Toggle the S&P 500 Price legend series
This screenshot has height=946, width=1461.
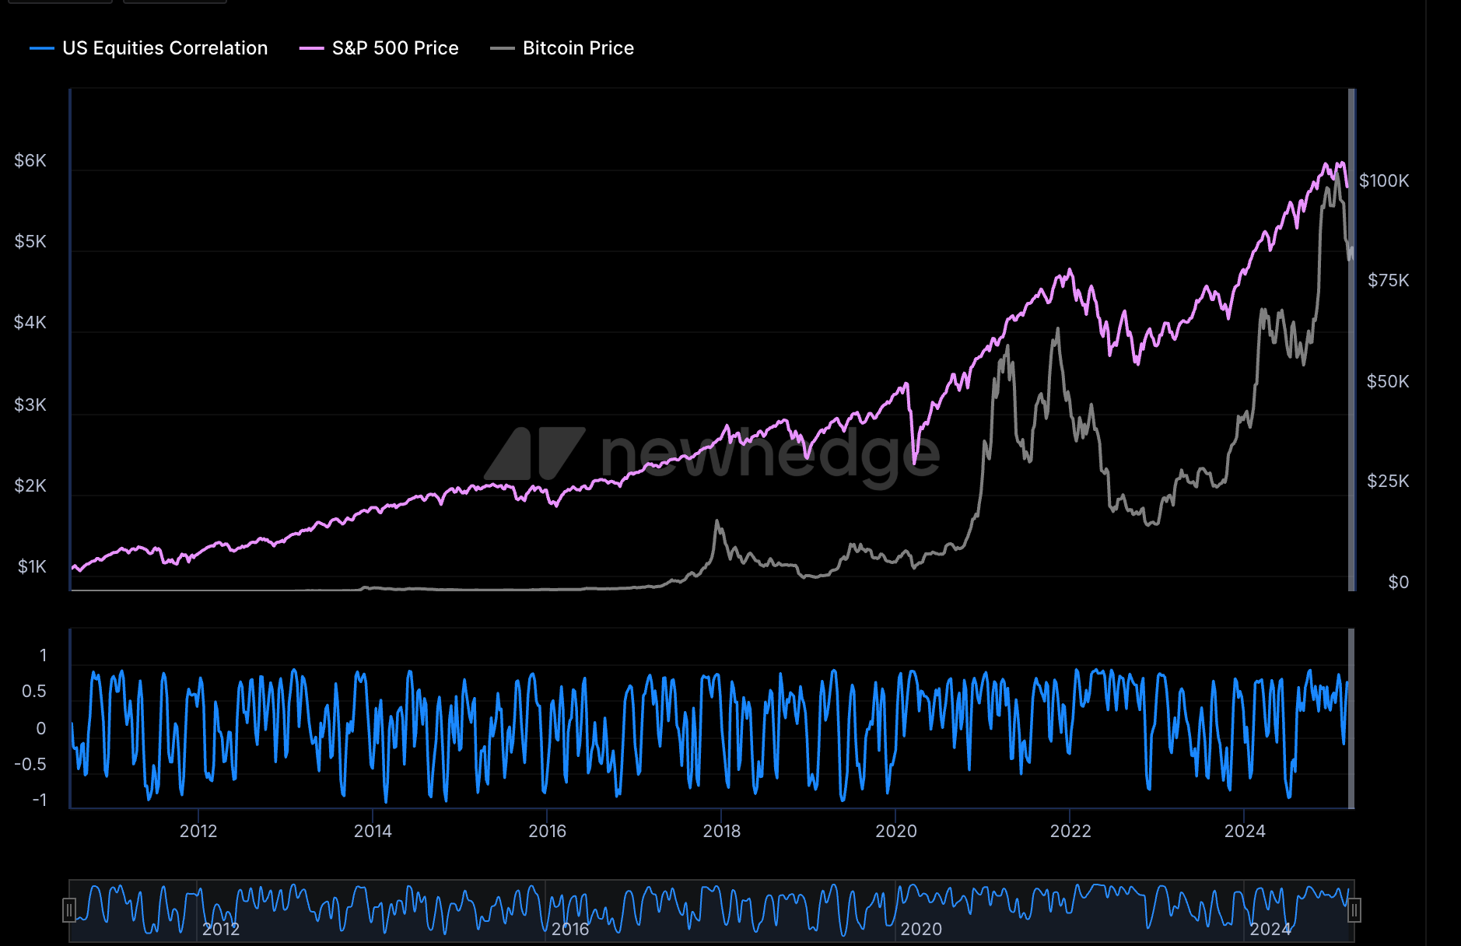point(379,48)
